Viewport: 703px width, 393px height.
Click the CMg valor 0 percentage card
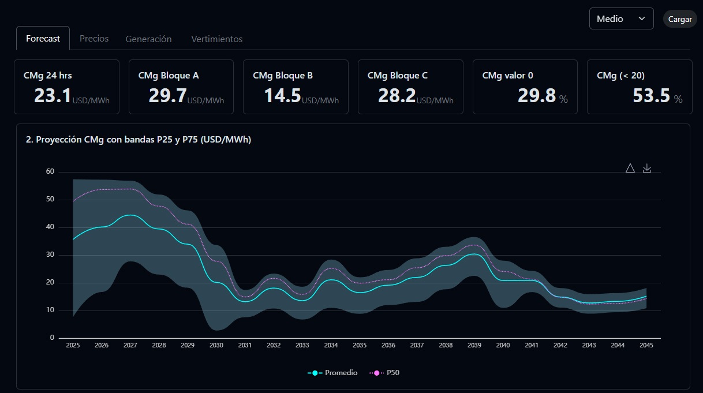[525, 87]
